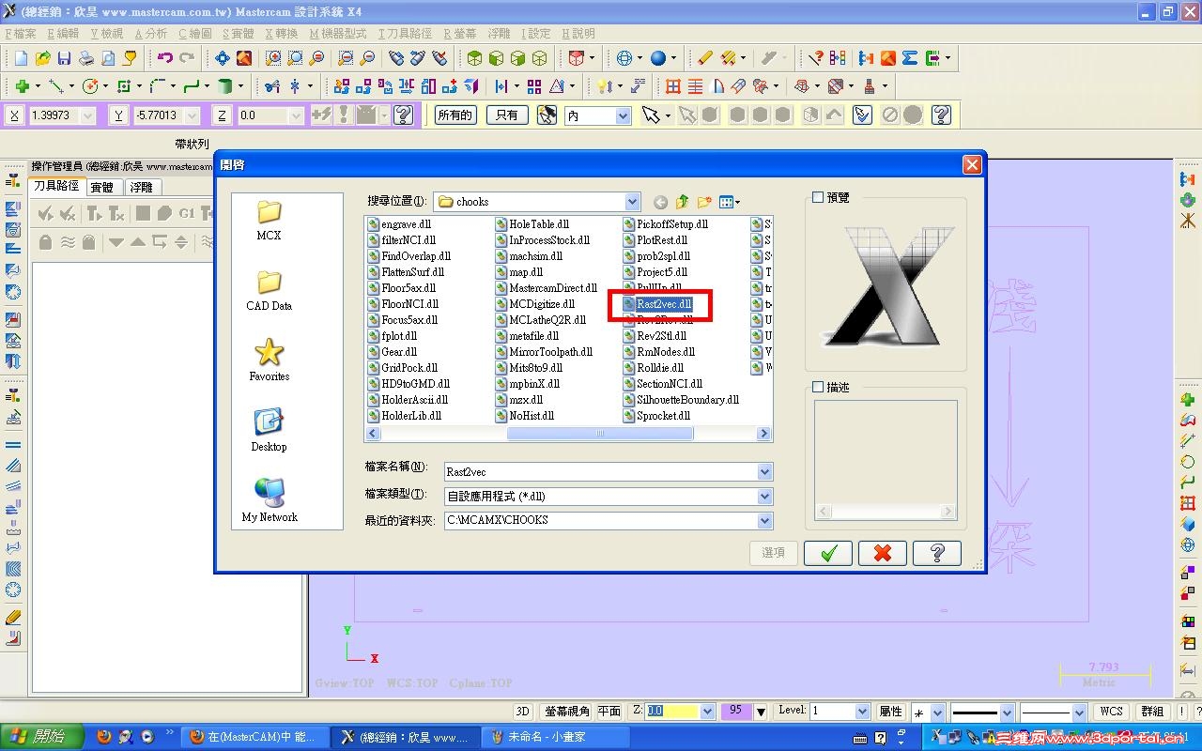The width and height of the screenshot is (1202, 751).
Task: Click the green cylinder primitive icon
Action: click(x=224, y=86)
